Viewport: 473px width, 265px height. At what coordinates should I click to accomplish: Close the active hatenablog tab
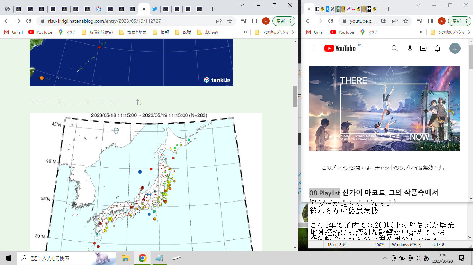pyautogui.click(x=144, y=9)
